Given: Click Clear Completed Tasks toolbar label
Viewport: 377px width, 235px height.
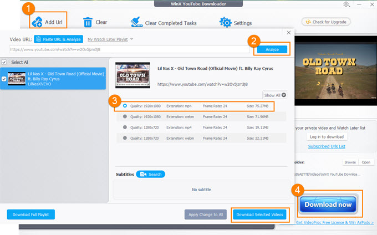Looking at the screenshot, I should tap(171, 23).
